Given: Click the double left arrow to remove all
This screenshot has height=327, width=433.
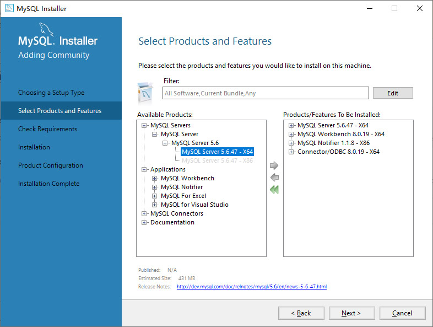Looking at the screenshot, I should pyautogui.click(x=274, y=190).
